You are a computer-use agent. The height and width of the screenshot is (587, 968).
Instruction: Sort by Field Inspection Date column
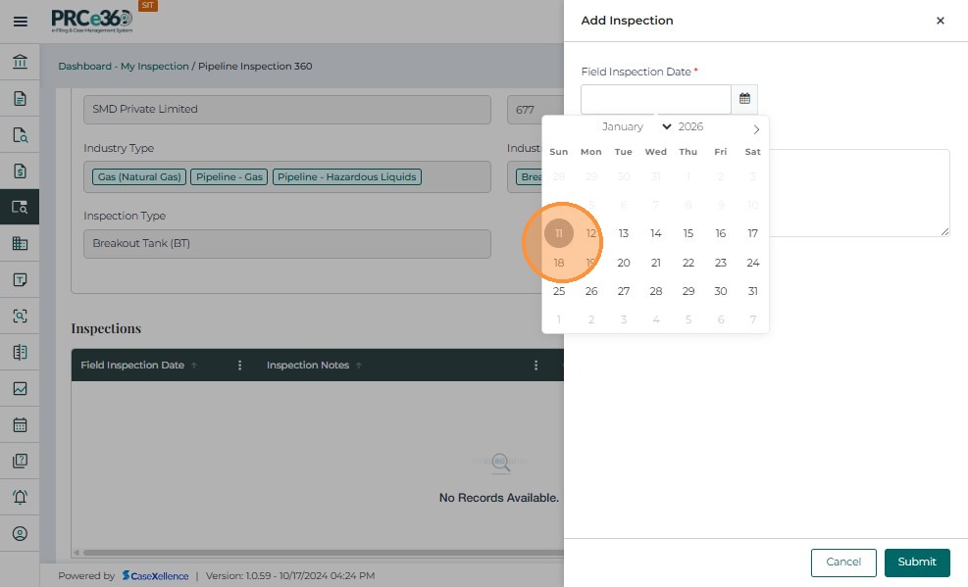pos(132,365)
